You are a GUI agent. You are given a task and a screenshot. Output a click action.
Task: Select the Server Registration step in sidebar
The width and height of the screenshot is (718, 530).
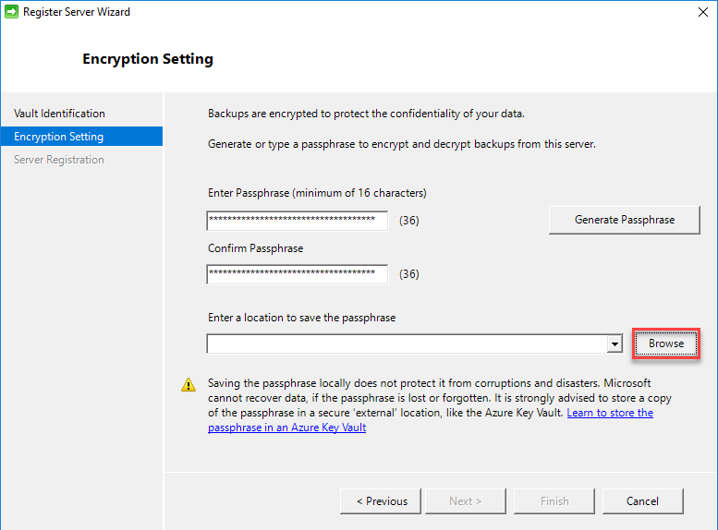pos(59,160)
